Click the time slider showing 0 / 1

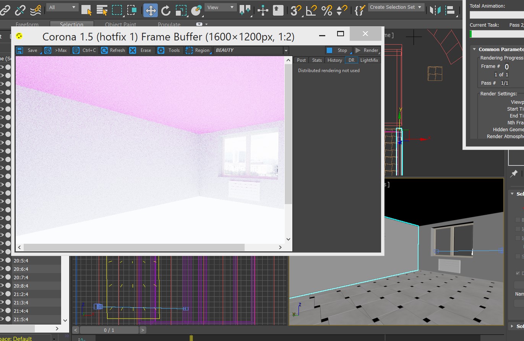pos(109,330)
